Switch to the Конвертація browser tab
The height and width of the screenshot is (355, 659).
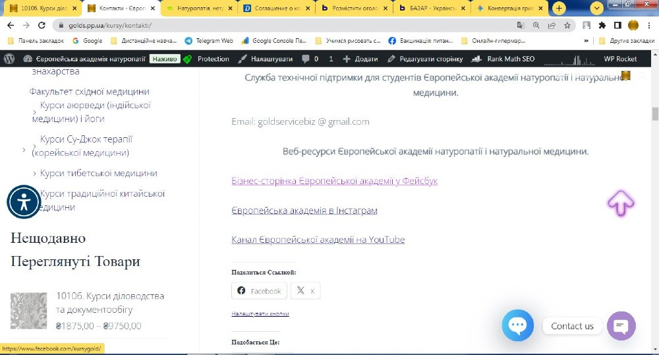[511, 8]
